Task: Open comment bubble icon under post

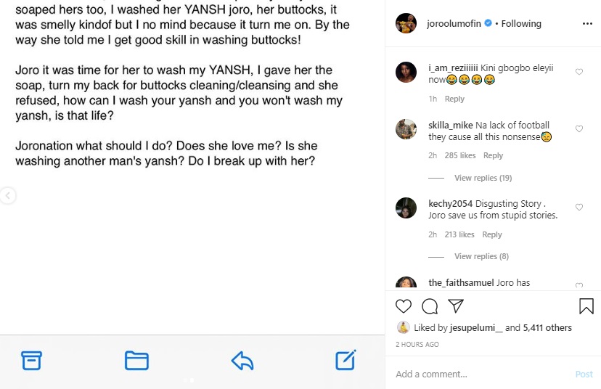Action: pos(430,306)
